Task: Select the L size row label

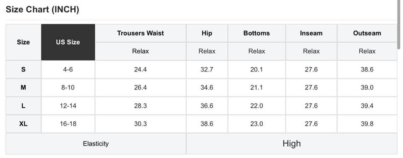Action: pos(24,106)
